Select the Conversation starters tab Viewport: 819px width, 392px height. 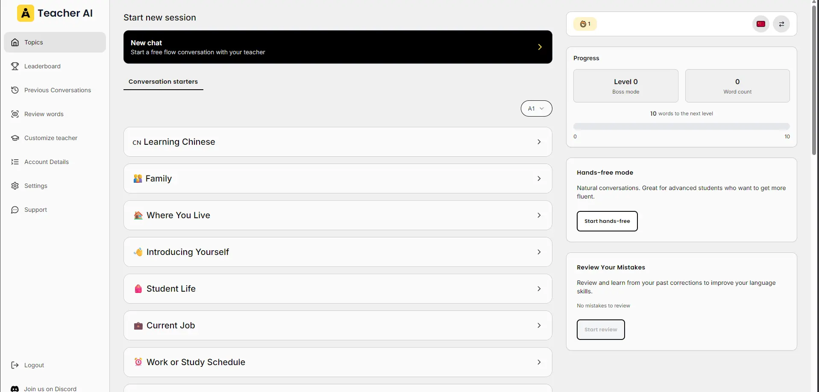(163, 82)
